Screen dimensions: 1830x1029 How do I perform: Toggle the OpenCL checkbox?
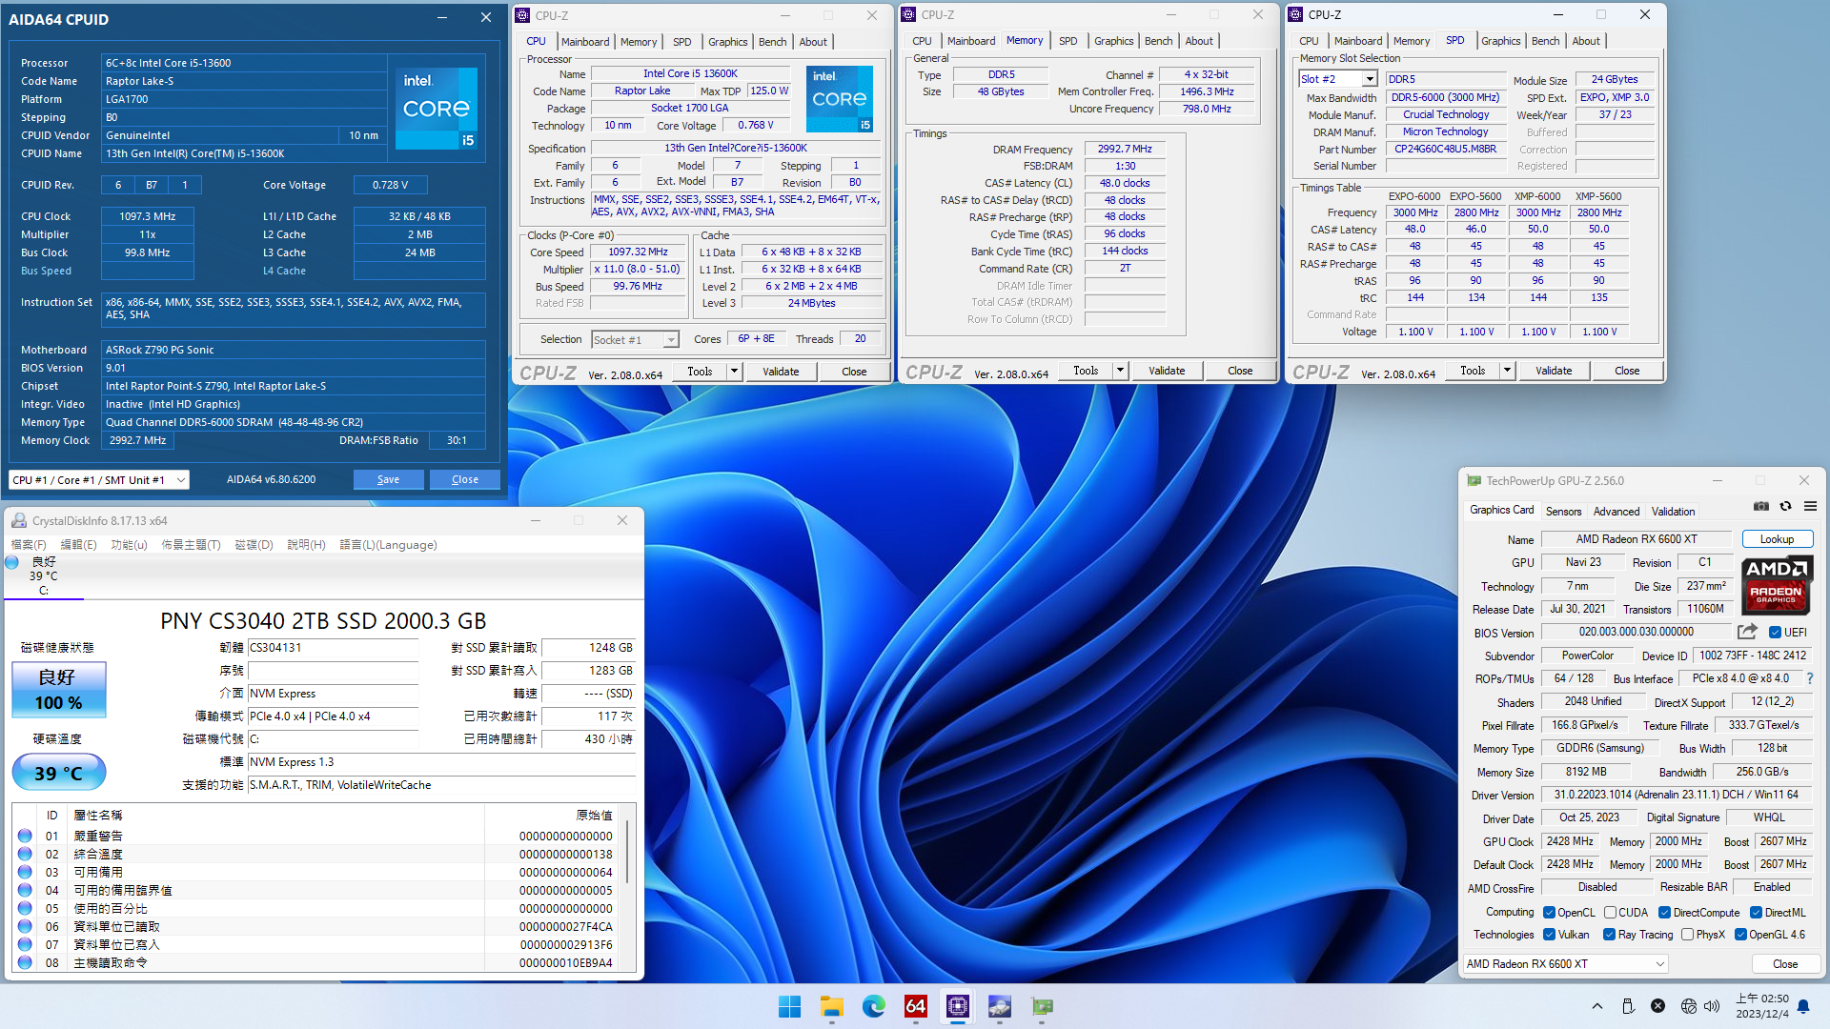point(1550,912)
